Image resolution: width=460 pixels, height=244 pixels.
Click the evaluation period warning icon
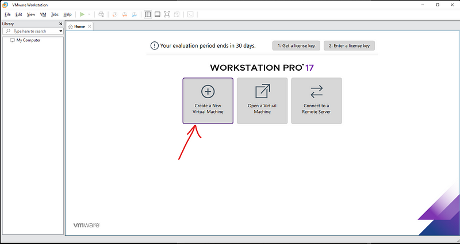pyautogui.click(x=154, y=46)
